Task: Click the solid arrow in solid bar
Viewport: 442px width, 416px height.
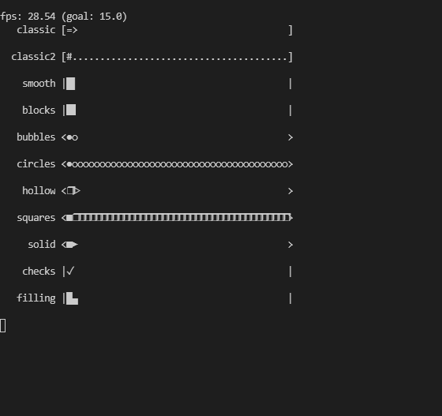Action: (72, 245)
